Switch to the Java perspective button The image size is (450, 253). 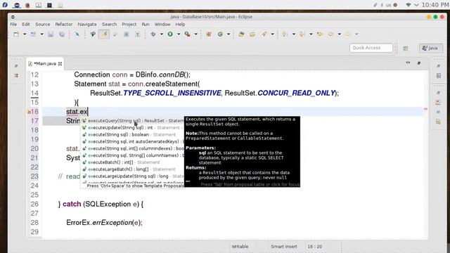(431, 48)
